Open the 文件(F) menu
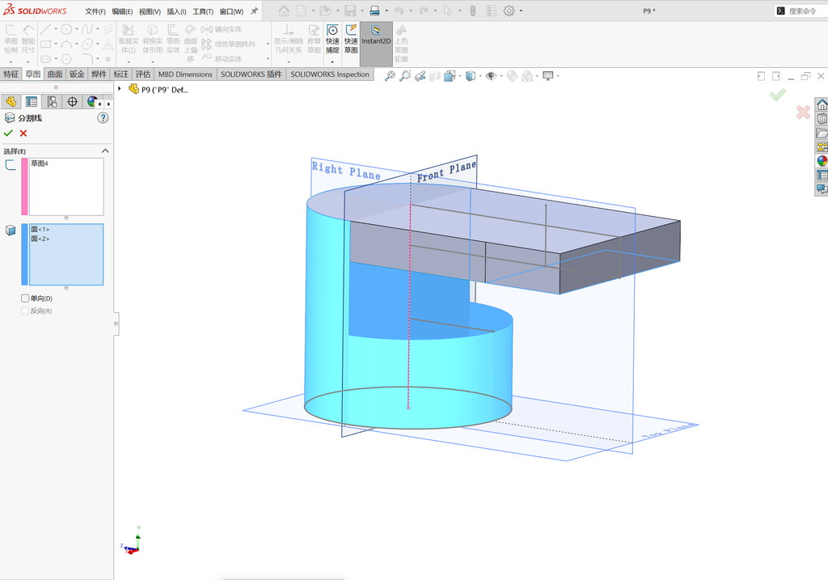Screen dimensions: 828x580 click(x=95, y=11)
